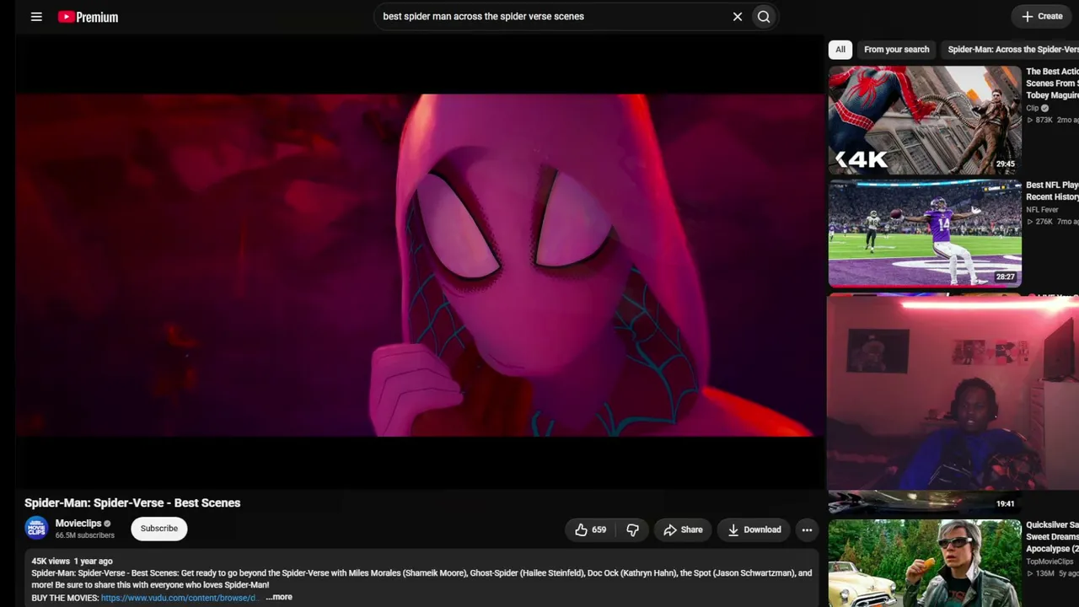Click the 29:45 duration badge

[x=1006, y=164]
